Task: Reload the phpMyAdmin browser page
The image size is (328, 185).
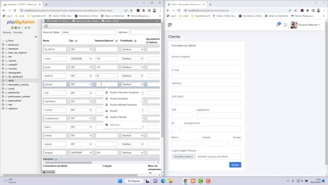Action: click(x=15, y=10)
